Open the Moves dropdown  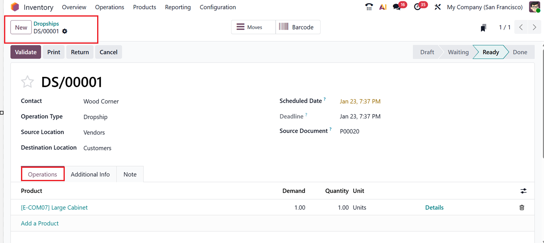253,27
